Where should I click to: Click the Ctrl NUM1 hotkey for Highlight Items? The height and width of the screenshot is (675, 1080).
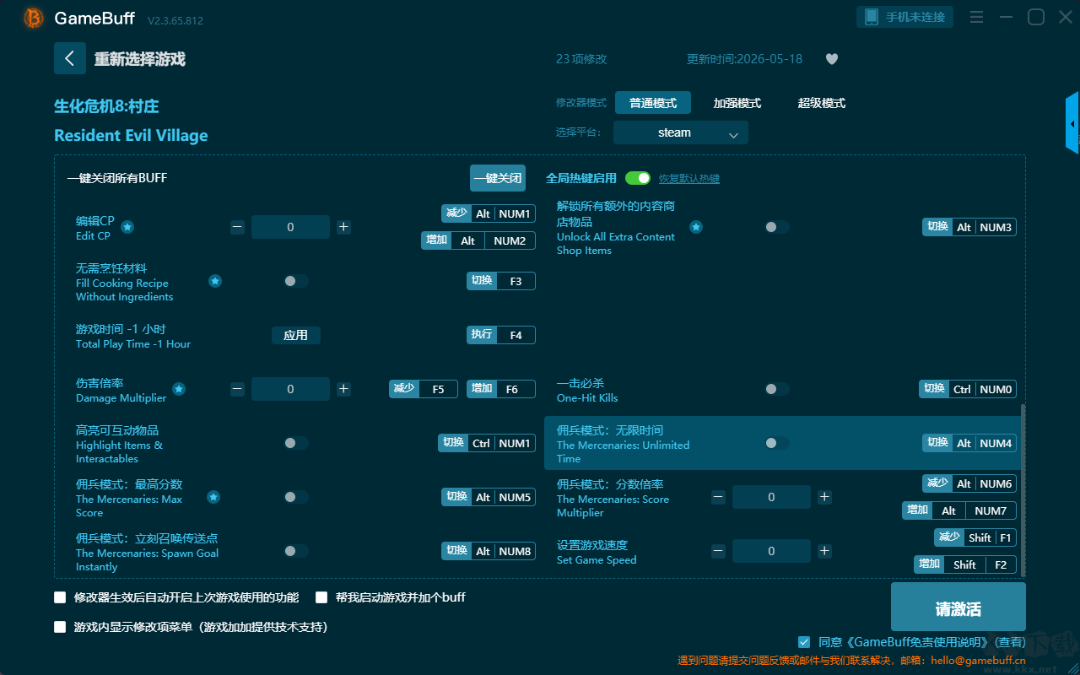click(x=487, y=443)
